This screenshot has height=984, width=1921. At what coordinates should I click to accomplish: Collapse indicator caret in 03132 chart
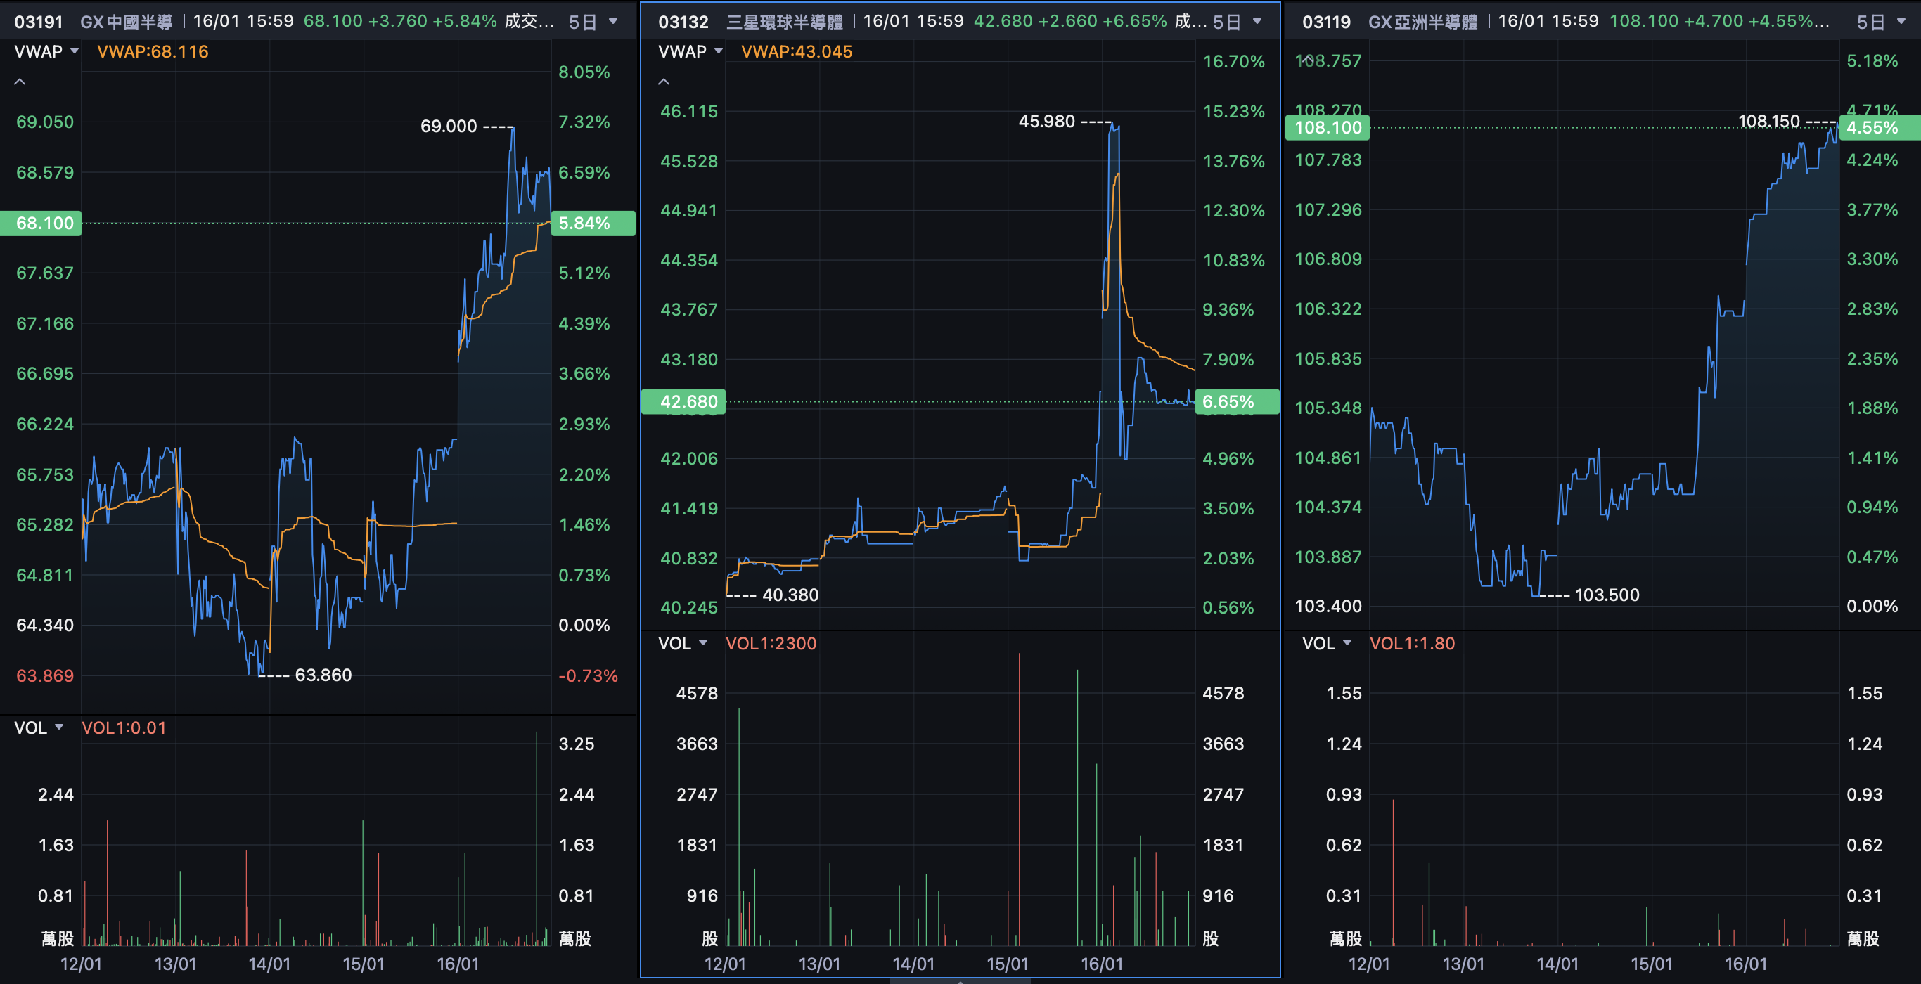tap(664, 82)
